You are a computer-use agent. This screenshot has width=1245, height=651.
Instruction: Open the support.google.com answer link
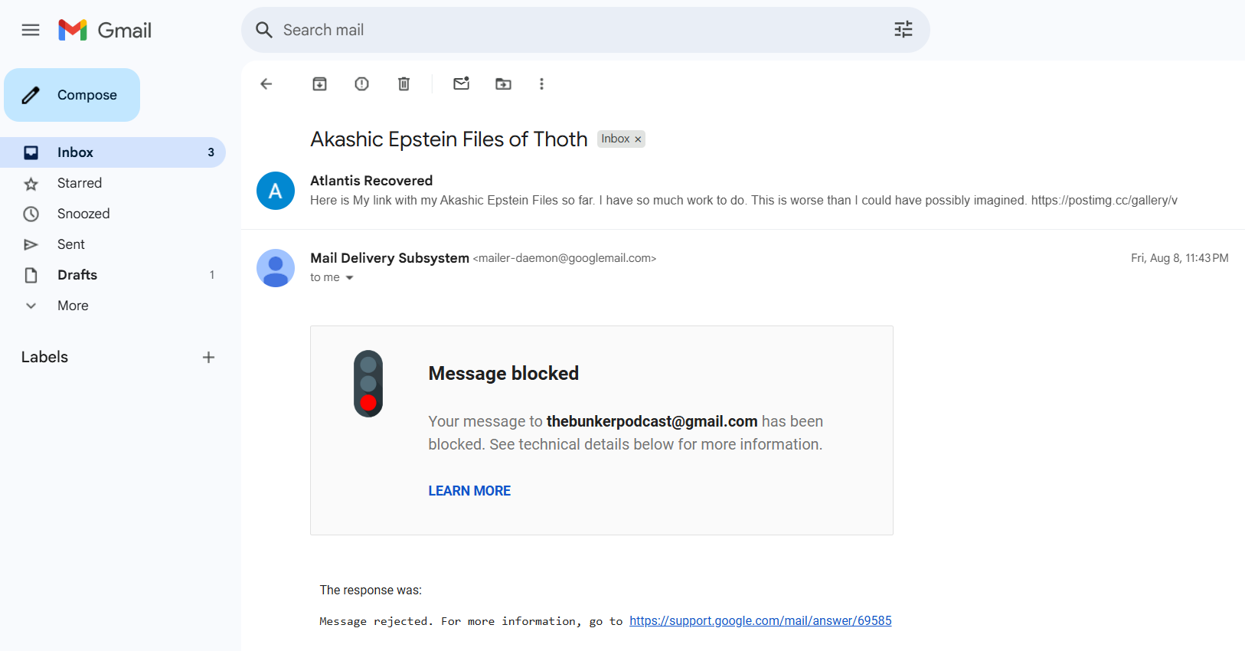click(760, 620)
